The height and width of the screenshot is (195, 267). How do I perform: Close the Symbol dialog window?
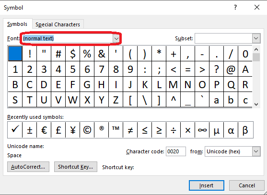(x=257, y=7)
